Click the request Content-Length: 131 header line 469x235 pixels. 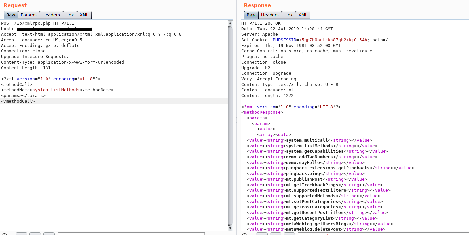[x=26, y=68]
